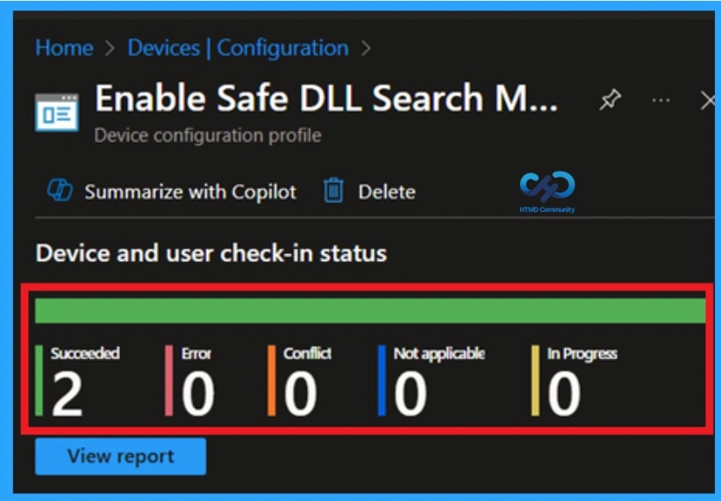Screen dimensions: 721x501
Task: Summarize with Copilot
Action: point(190,192)
